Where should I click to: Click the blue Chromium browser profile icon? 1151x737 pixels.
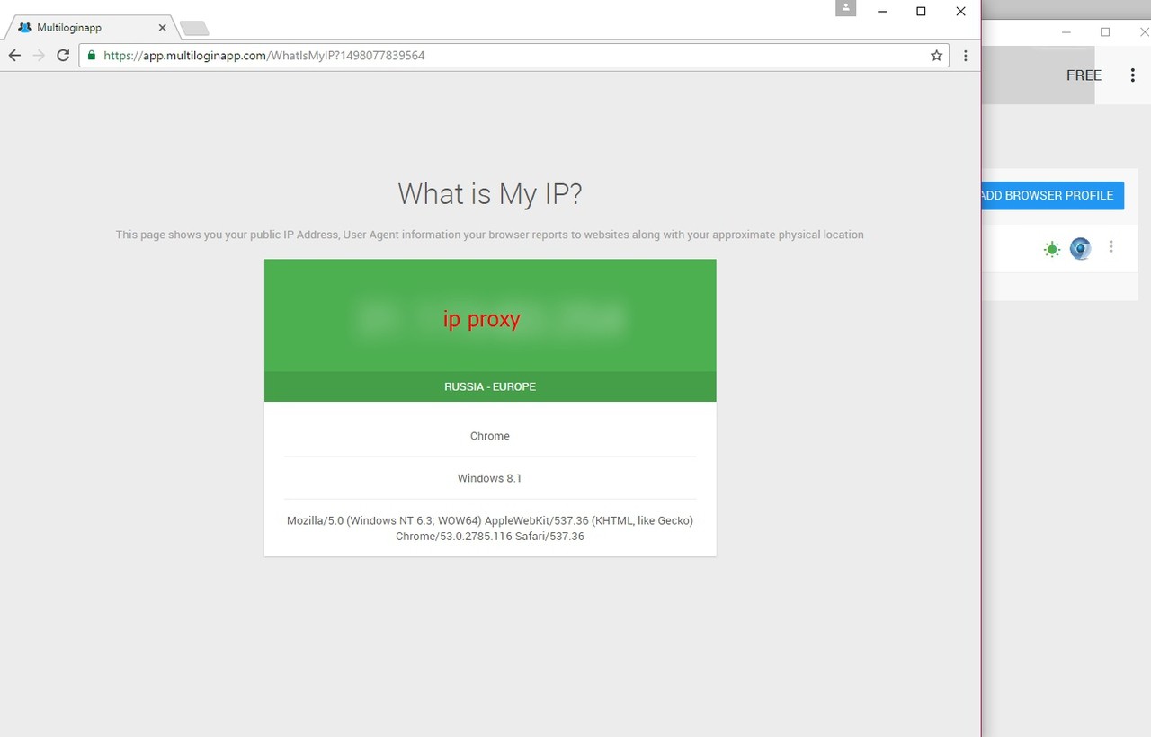(1080, 248)
